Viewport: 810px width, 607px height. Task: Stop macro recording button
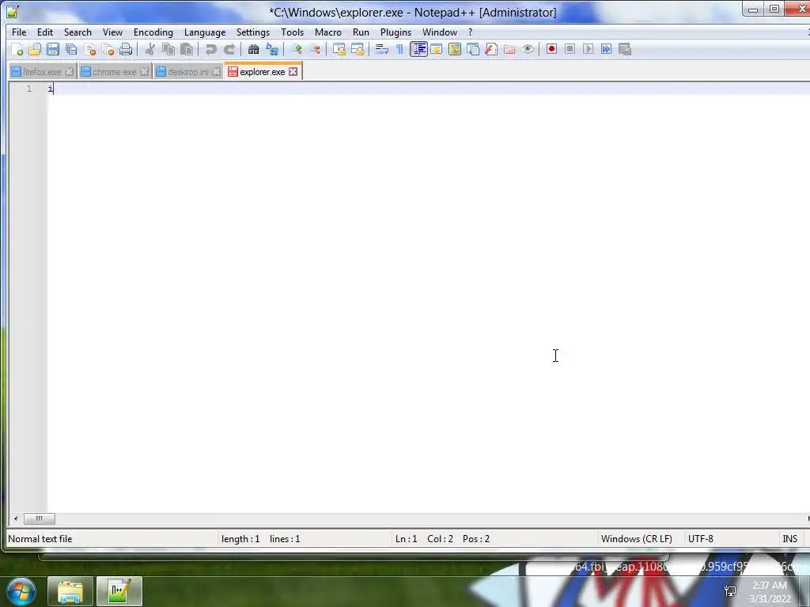570,49
